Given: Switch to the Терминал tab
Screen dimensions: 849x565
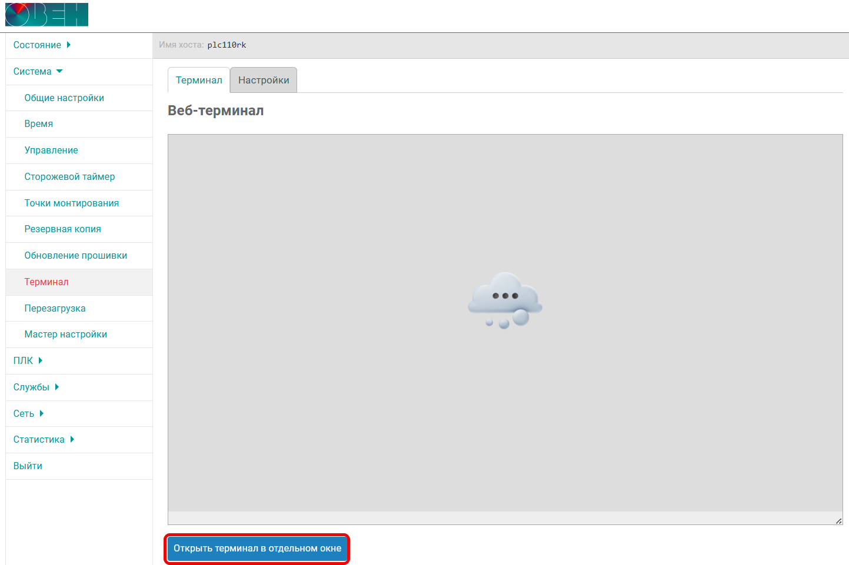Looking at the screenshot, I should 199,81.
